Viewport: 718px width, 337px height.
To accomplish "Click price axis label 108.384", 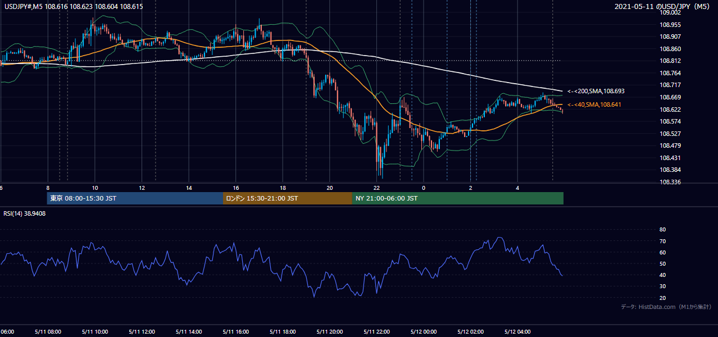I will click(671, 170).
